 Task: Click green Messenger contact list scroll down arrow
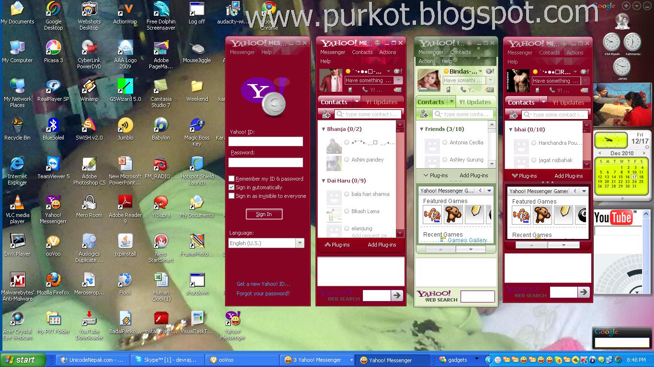(x=491, y=164)
